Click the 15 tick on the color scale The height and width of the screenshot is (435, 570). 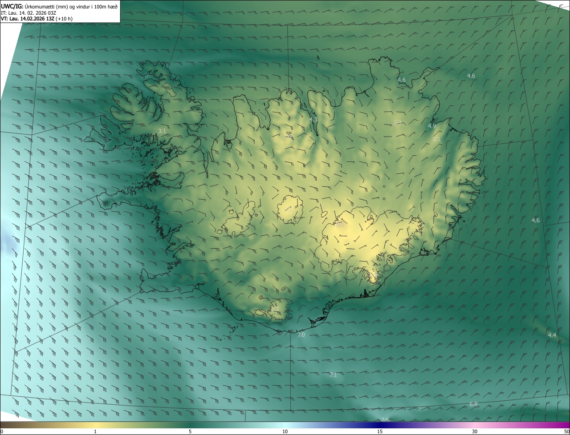(380, 431)
